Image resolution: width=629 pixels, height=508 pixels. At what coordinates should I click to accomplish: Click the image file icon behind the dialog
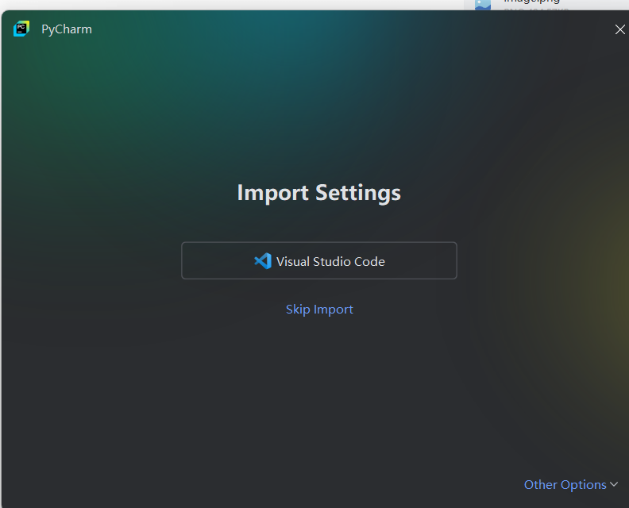483,5
